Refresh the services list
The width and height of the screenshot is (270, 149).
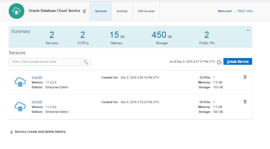click(x=219, y=62)
